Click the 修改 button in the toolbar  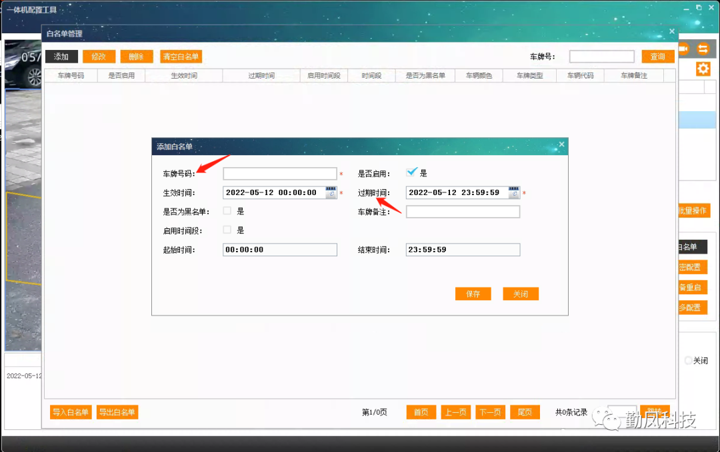(x=99, y=57)
